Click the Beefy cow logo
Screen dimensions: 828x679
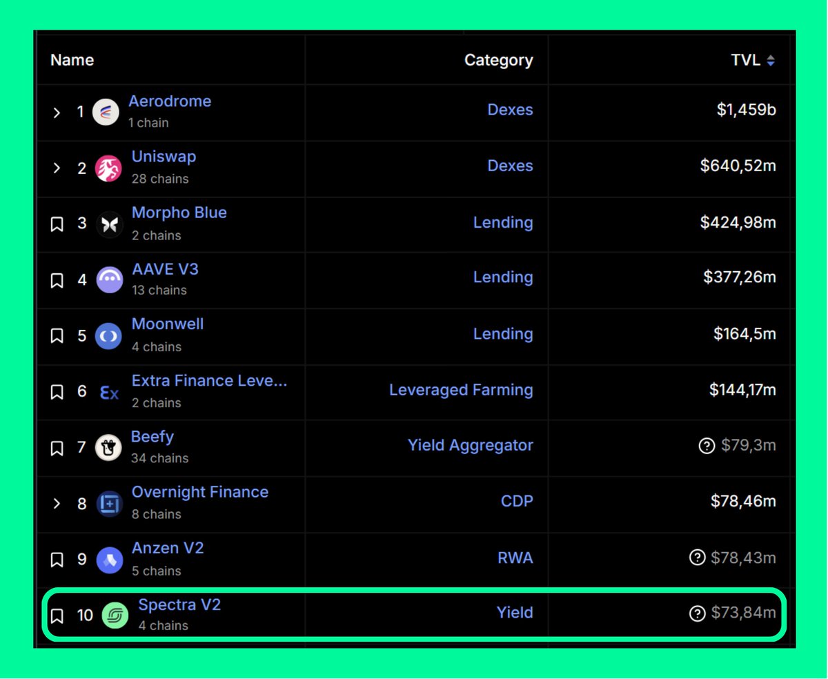[x=108, y=448]
